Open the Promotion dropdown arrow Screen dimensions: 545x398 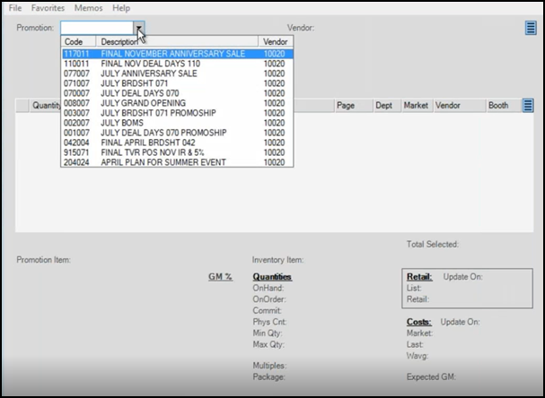[x=139, y=29]
